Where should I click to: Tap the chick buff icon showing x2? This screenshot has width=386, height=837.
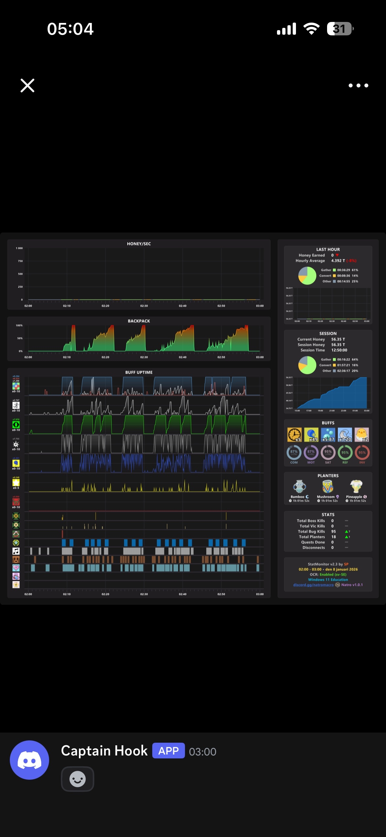tap(362, 435)
